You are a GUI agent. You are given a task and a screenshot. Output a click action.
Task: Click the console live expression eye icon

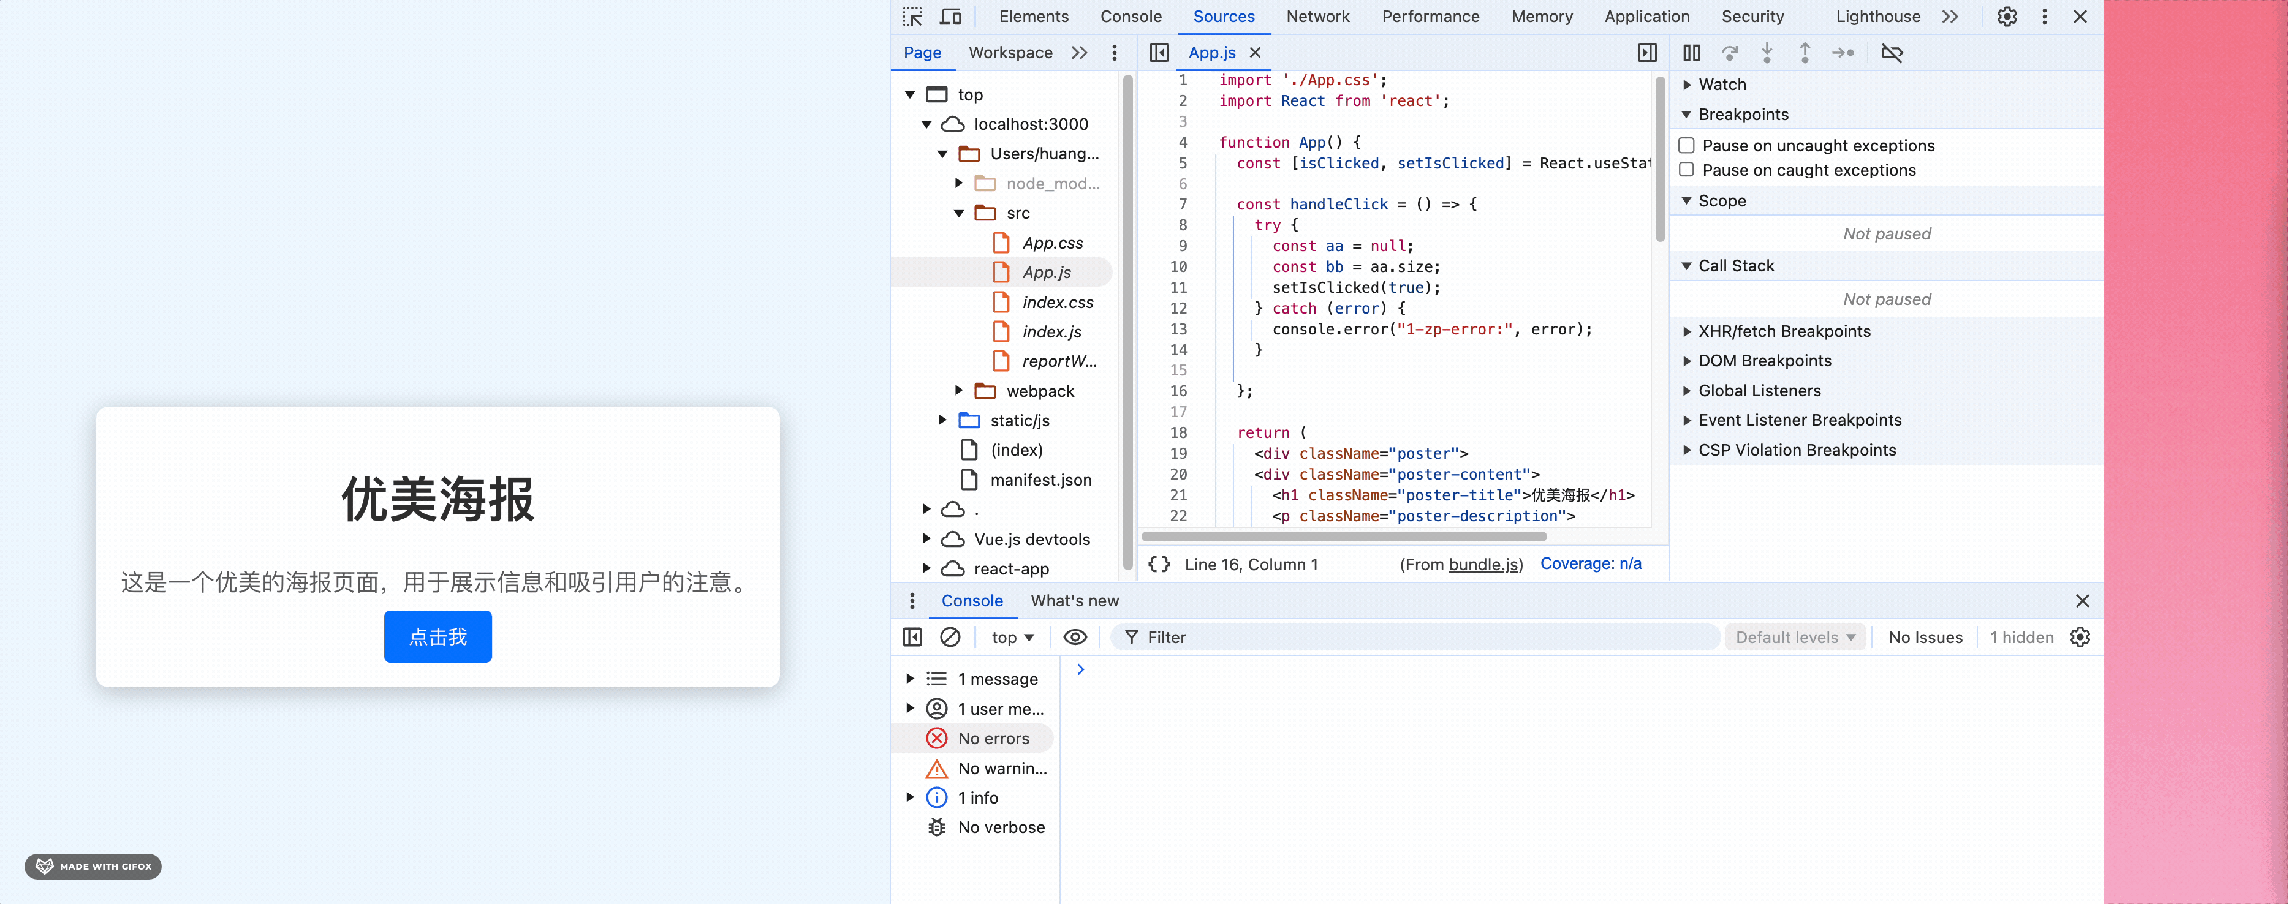pyautogui.click(x=1075, y=637)
